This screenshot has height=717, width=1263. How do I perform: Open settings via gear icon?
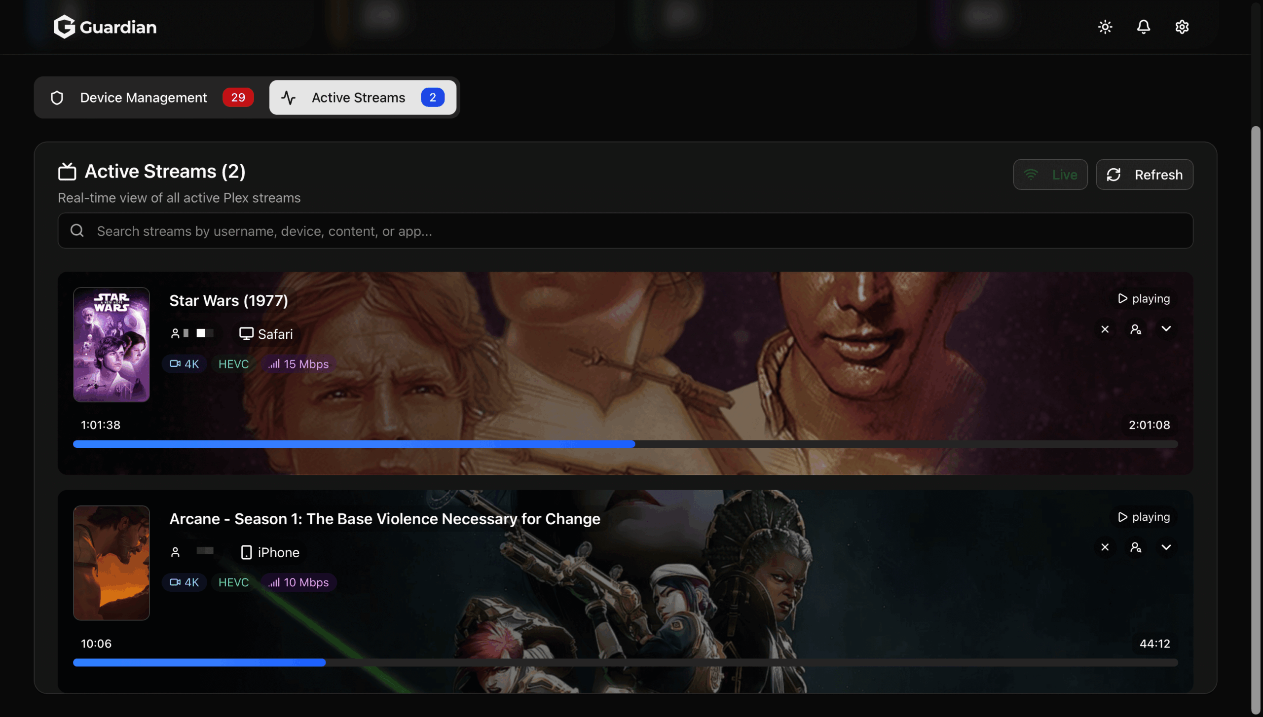pos(1182,27)
